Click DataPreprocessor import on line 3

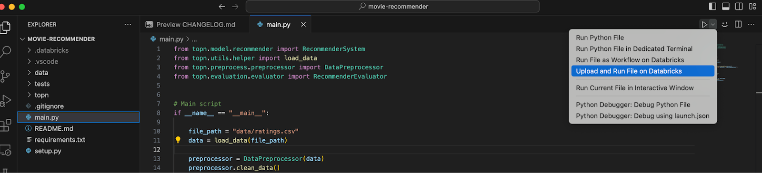pos(353,67)
